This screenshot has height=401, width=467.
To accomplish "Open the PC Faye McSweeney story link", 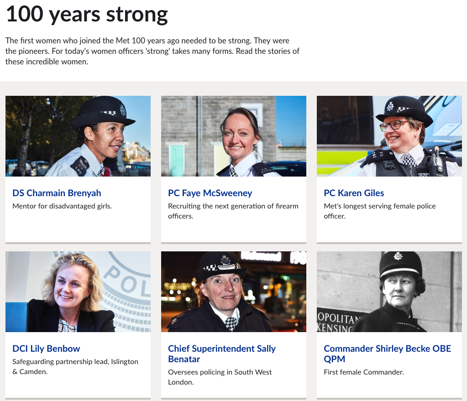I will (210, 193).
